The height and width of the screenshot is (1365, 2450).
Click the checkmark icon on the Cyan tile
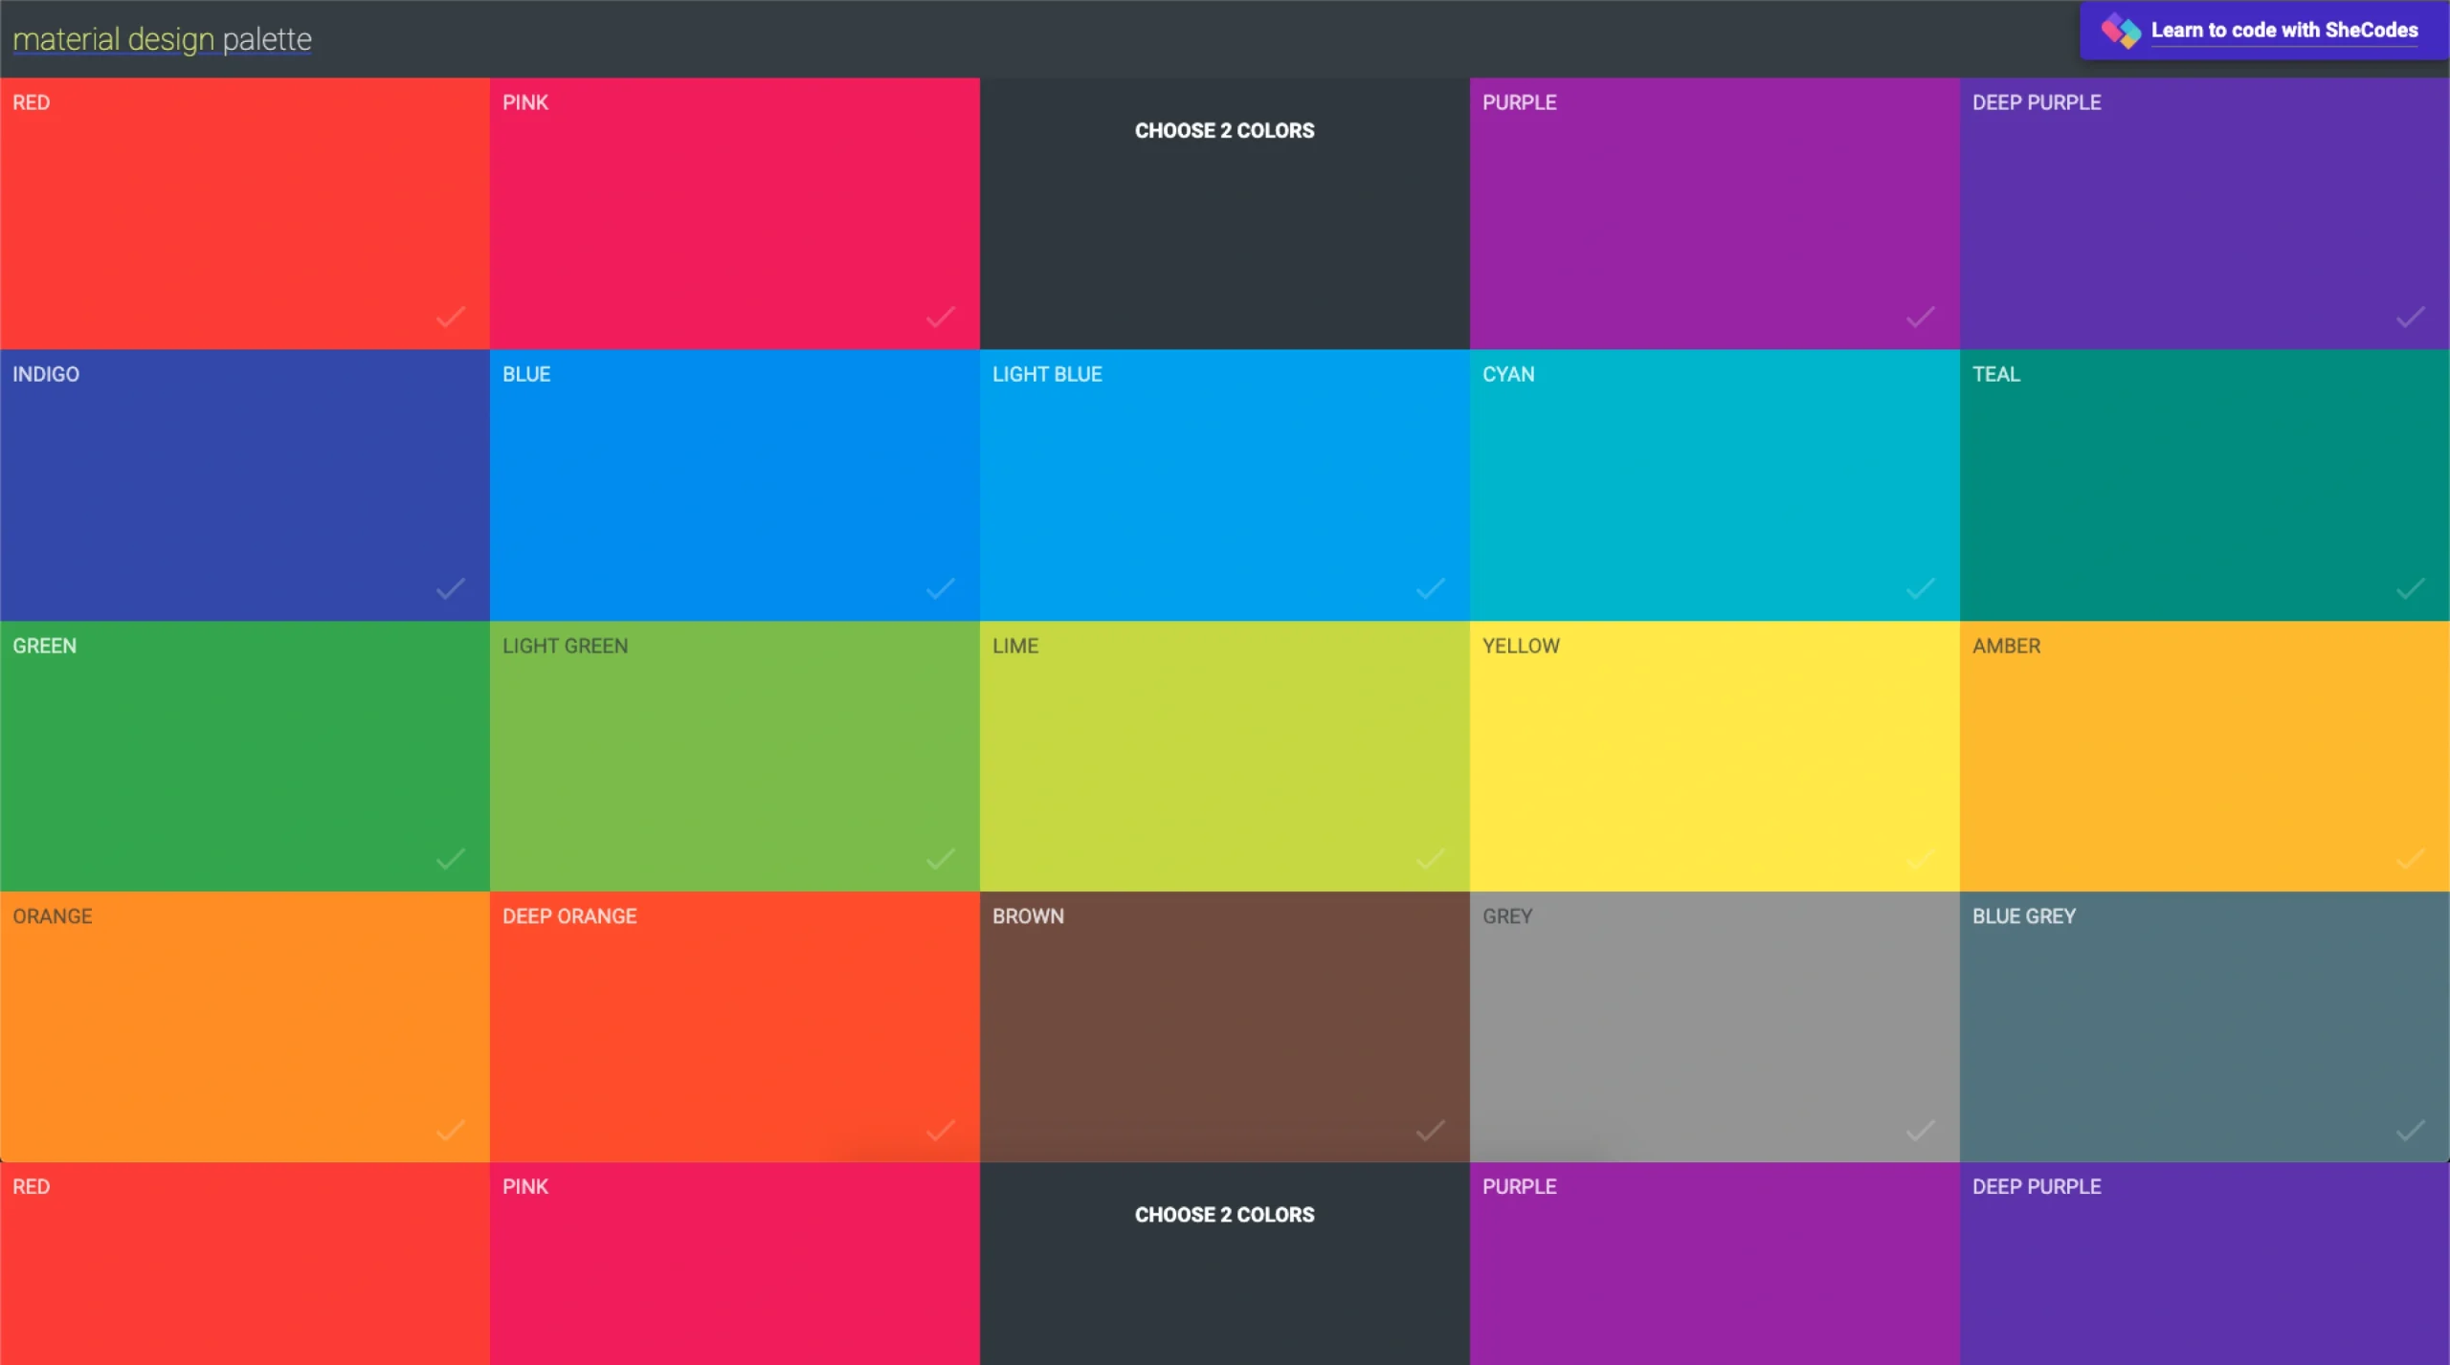[x=1921, y=588]
